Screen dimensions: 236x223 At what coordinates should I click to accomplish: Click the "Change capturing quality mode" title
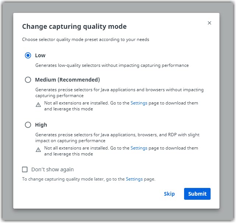point(74,27)
